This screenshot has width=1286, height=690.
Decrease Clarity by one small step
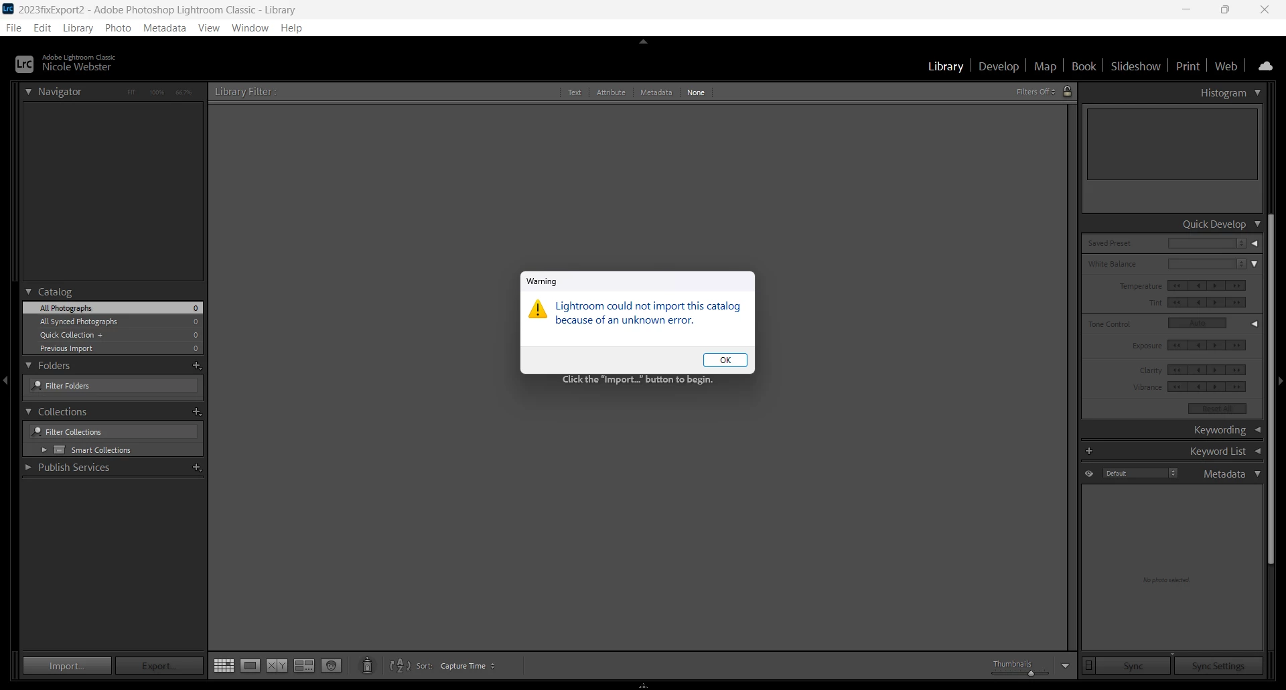click(x=1198, y=370)
